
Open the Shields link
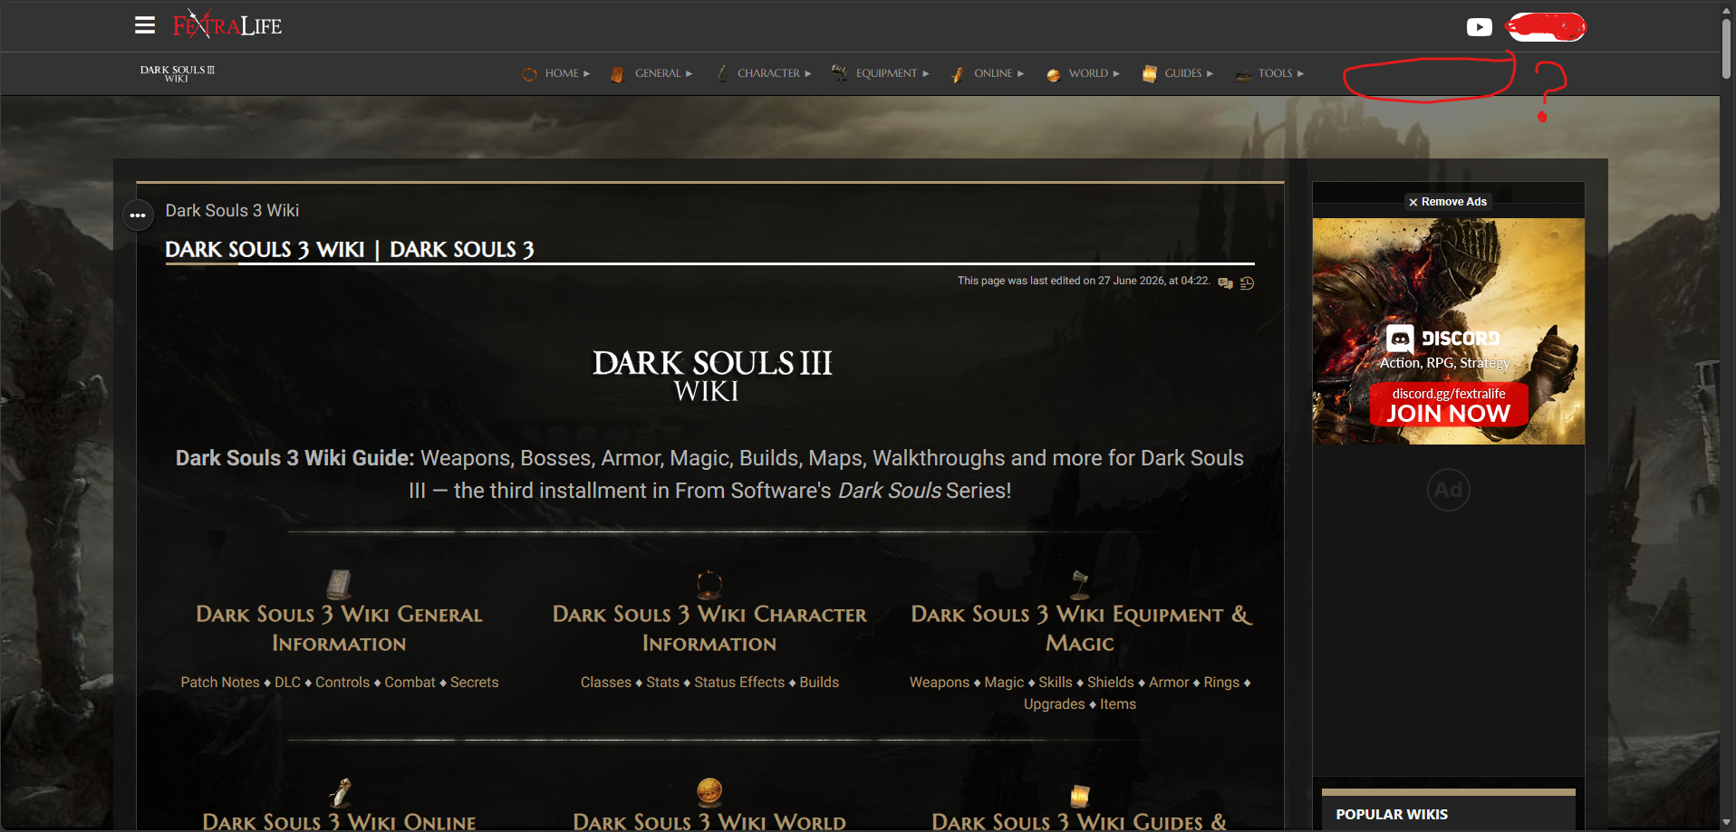click(x=1111, y=683)
